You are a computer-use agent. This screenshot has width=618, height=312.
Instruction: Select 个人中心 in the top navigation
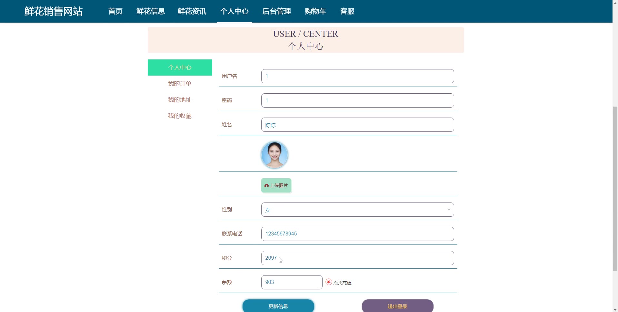click(234, 11)
